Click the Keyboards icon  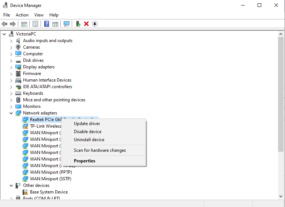[18, 93]
